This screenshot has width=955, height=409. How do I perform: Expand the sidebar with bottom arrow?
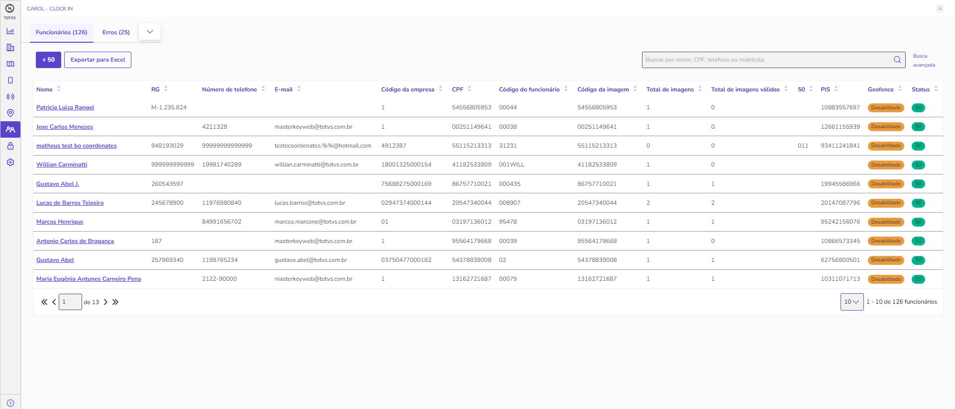(10, 403)
